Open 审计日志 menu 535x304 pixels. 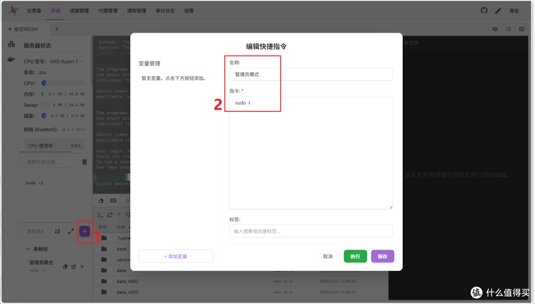tap(165, 10)
